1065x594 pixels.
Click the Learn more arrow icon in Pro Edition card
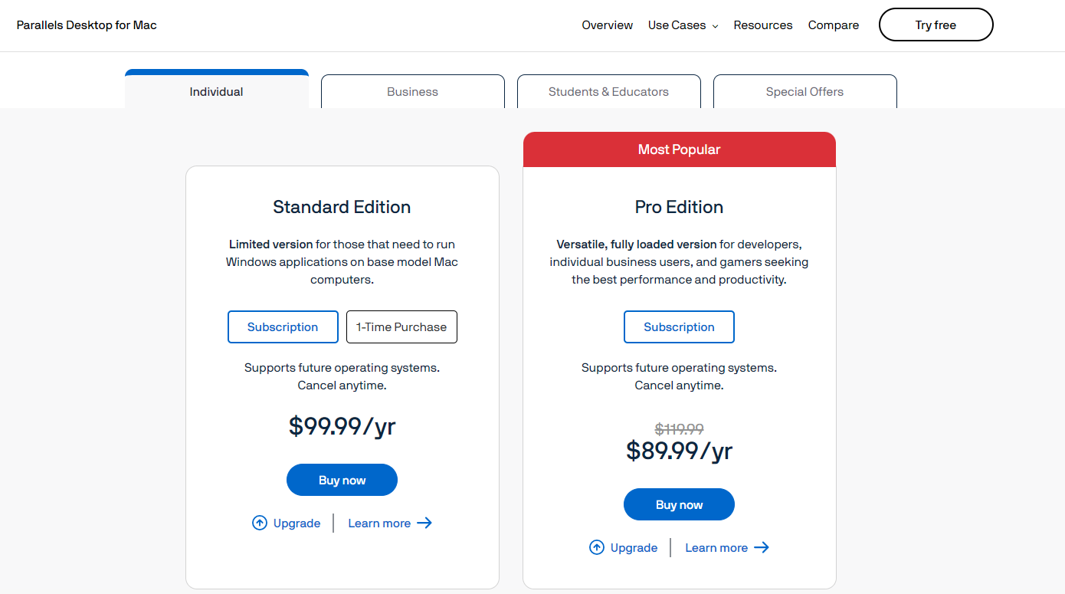761,547
